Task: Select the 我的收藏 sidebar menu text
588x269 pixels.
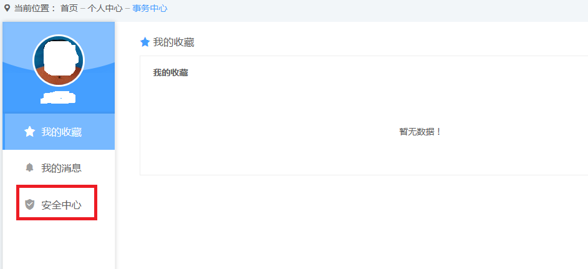Action: pos(62,132)
